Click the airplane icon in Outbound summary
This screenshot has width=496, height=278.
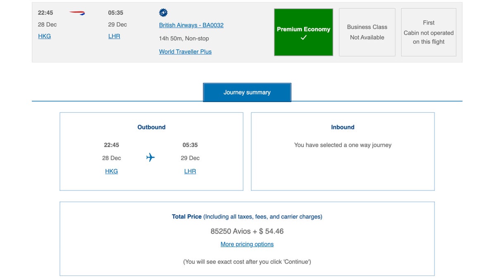click(x=150, y=157)
